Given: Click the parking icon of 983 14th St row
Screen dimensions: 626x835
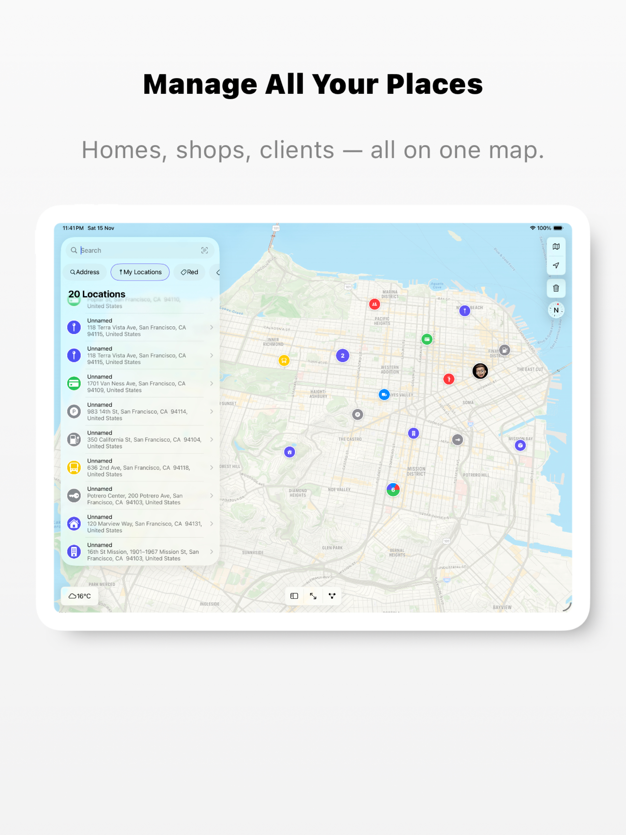Looking at the screenshot, I should click(x=74, y=411).
